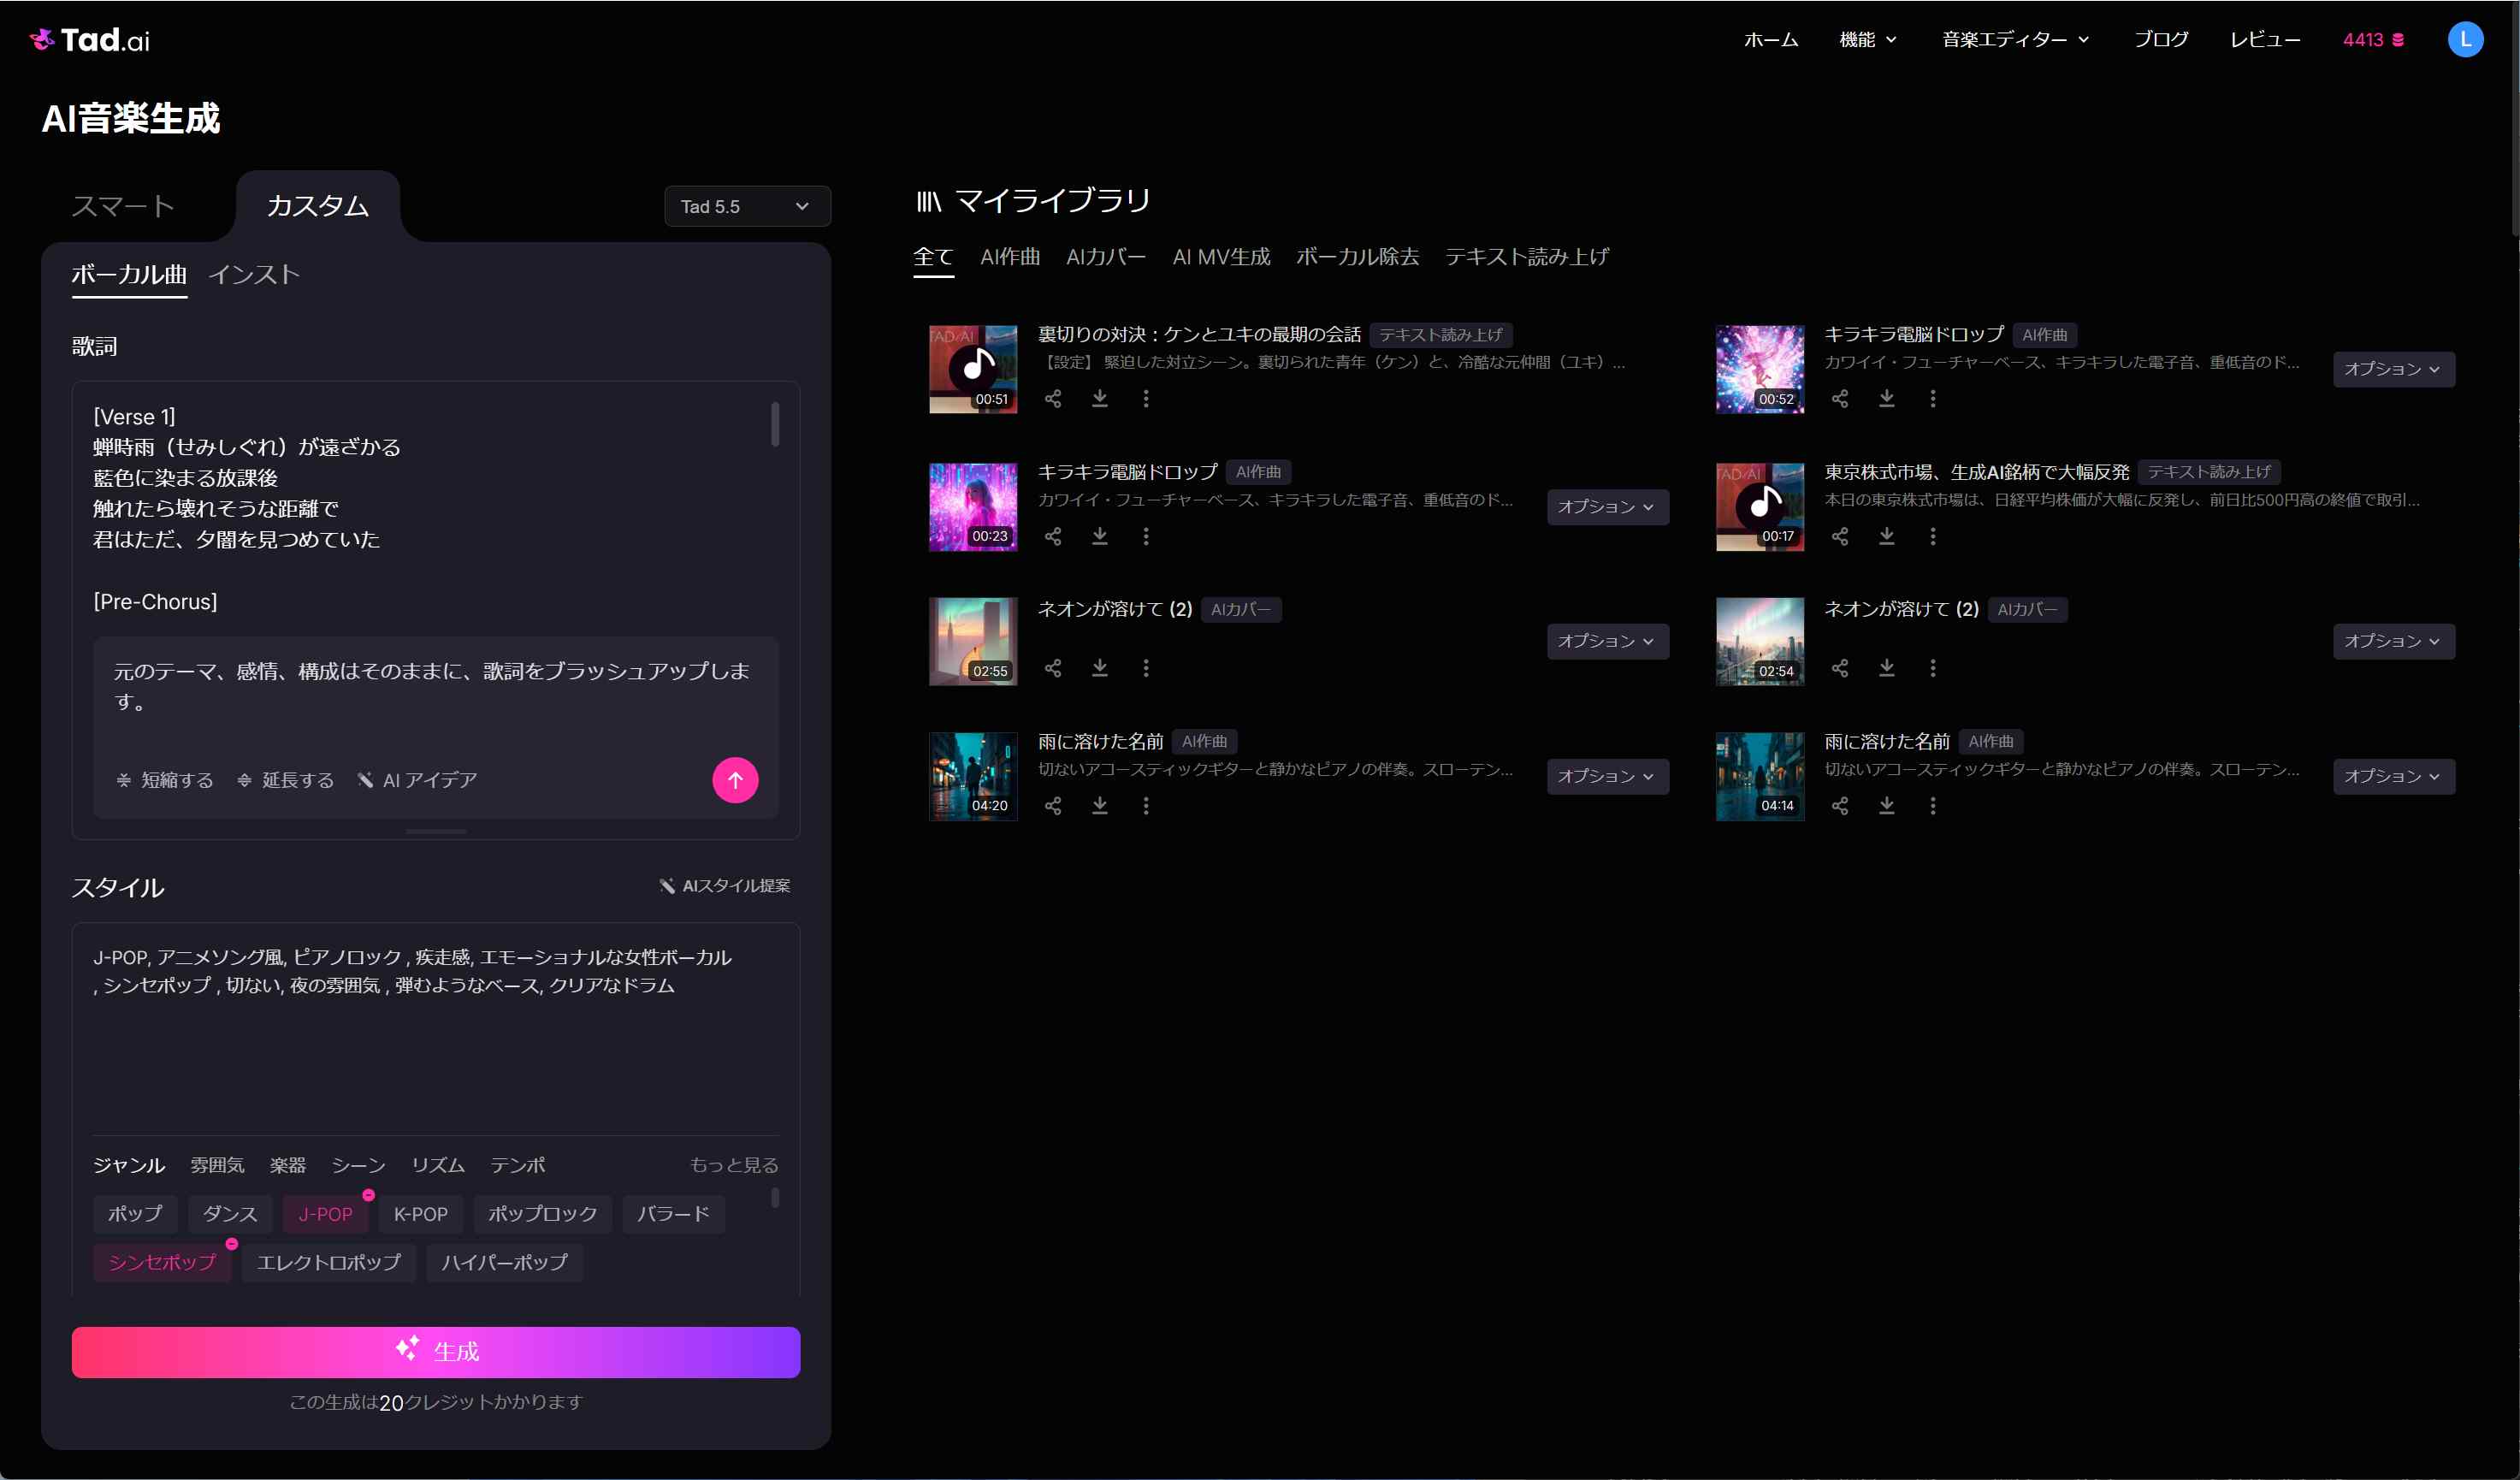Open more menu for ネオンが溶けて 02:55

(1146, 668)
